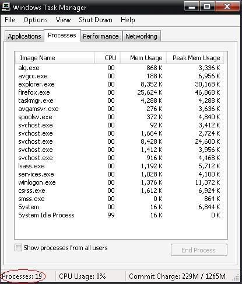Screen dimensions: 242x284
Task: Minimize the Task Manager window
Action: pyautogui.click(x=192, y=6)
